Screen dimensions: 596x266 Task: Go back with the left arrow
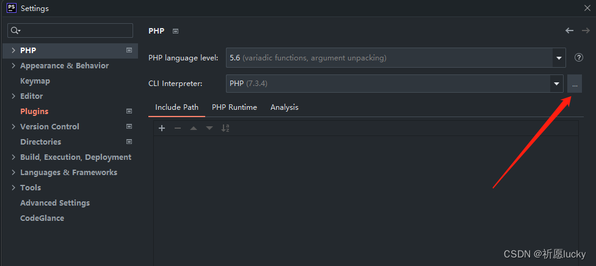pos(569,31)
